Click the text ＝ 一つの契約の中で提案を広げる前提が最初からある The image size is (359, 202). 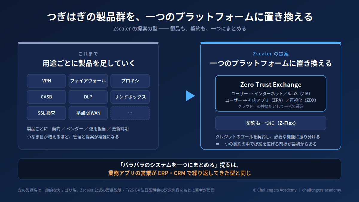click(266, 144)
